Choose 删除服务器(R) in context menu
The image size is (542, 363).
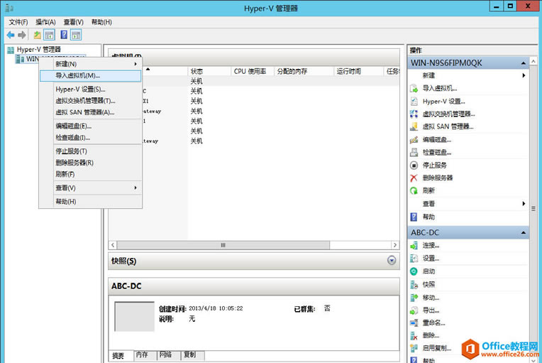point(91,163)
